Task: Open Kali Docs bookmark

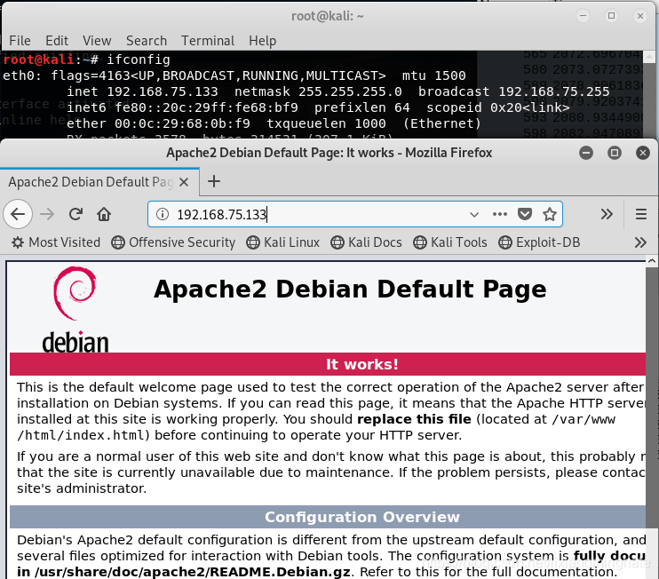Action: pos(366,242)
